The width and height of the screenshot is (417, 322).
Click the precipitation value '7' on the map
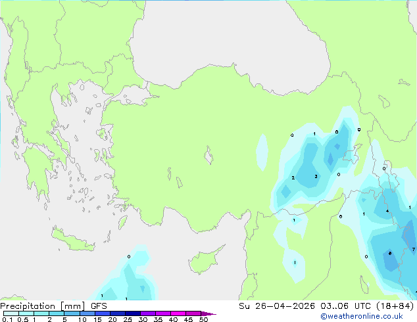[414, 249]
